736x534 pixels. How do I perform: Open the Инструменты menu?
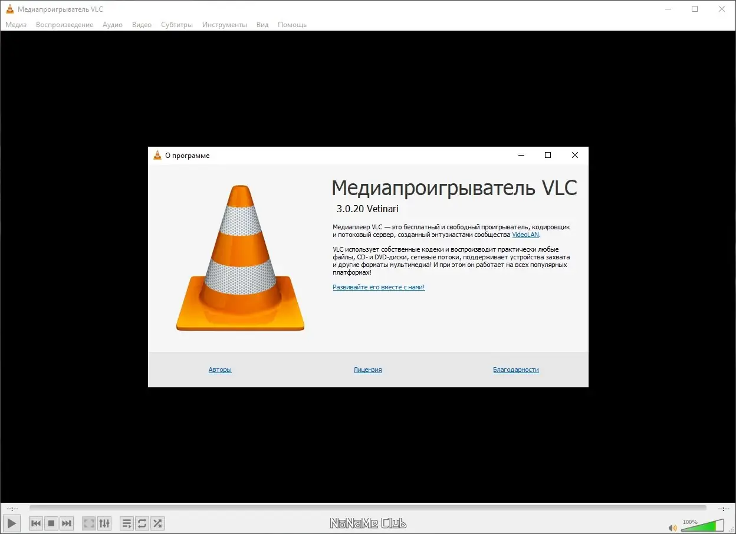225,25
